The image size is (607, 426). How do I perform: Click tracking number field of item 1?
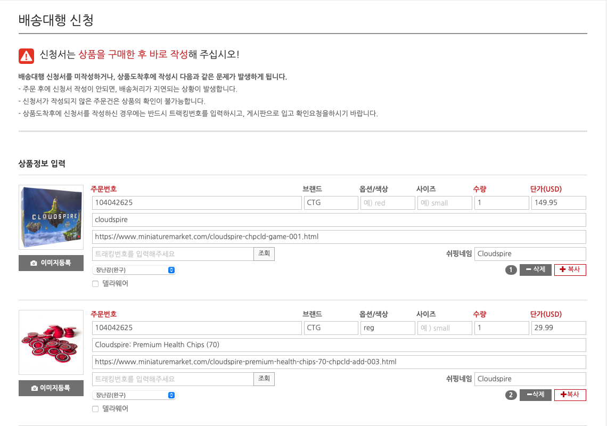point(173,254)
